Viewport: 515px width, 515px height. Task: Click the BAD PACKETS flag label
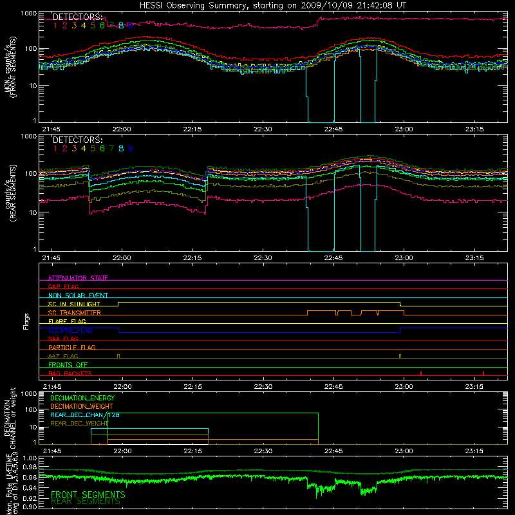tap(70, 373)
